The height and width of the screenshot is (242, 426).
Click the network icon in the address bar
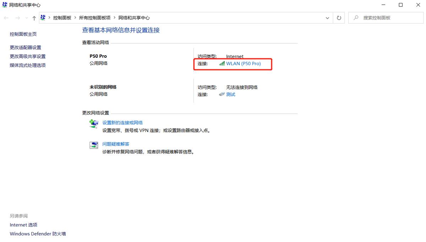click(43, 17)
